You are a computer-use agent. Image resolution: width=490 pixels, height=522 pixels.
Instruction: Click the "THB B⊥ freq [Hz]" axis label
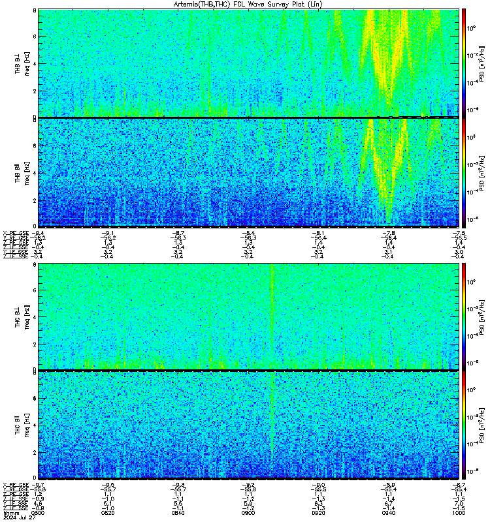(22, 63)
